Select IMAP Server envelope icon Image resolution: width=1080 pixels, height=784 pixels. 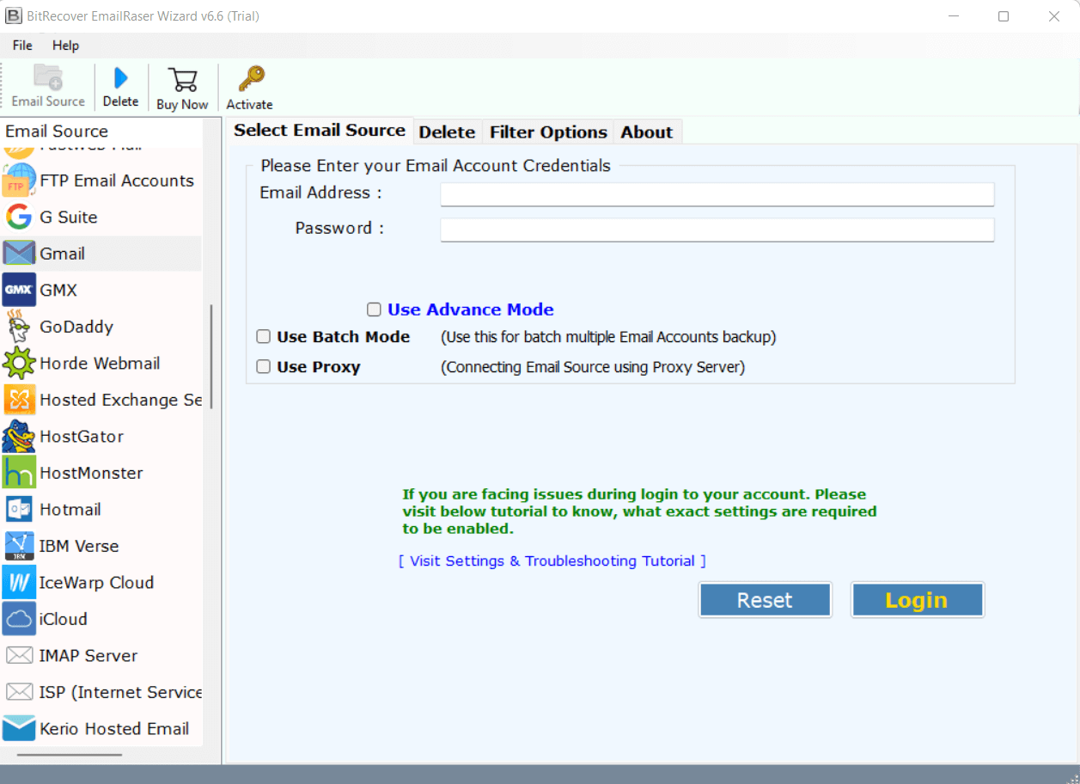[x=19, y=655]
